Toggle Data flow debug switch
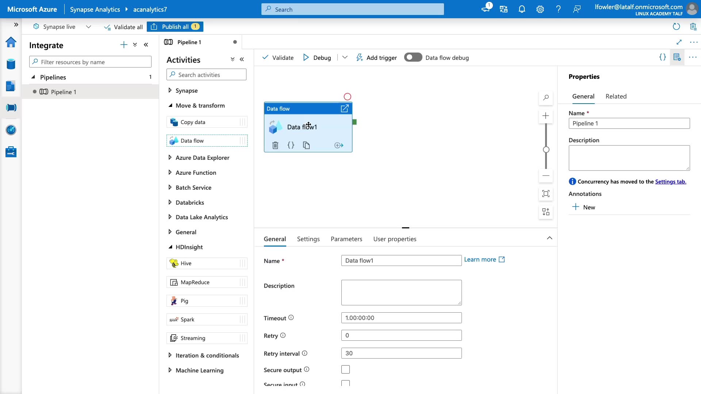This screenshot has width=701, height=394. point(413,58)
